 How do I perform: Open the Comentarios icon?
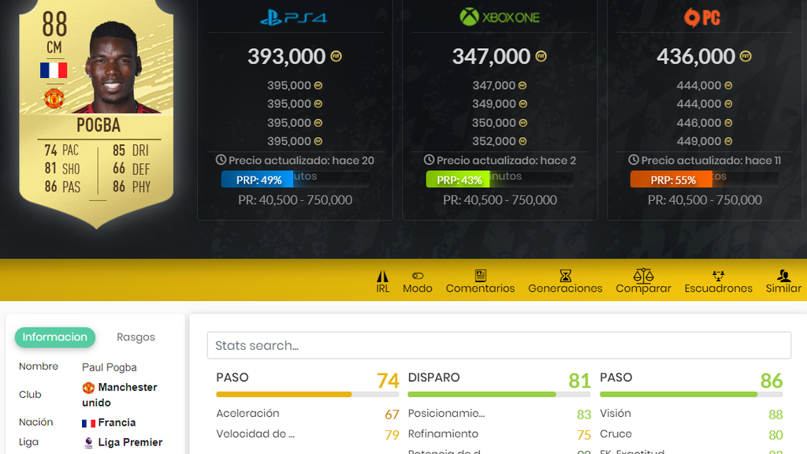(x=480, y=275)
